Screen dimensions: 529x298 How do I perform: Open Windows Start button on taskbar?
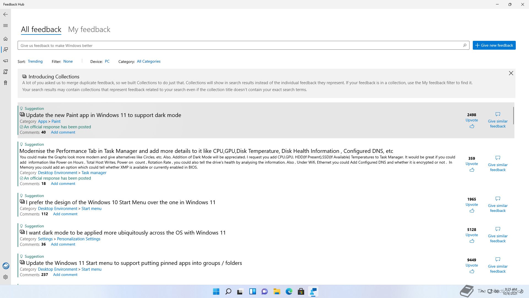216,291
